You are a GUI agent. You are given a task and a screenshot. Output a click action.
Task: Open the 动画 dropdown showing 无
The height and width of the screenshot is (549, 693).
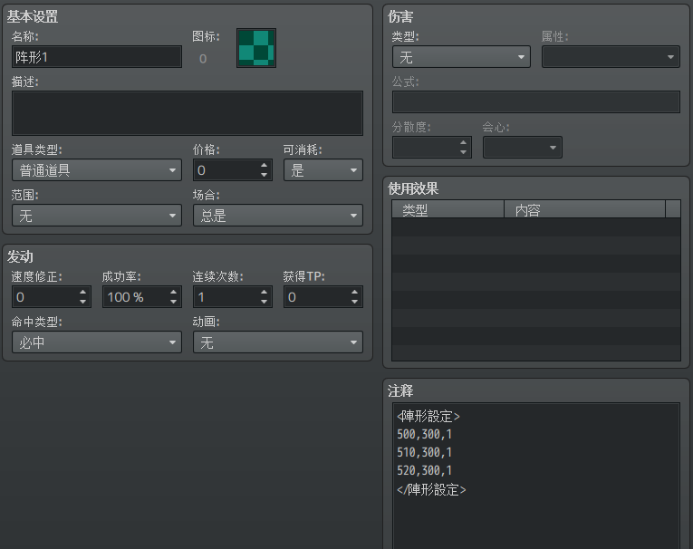pos(278,342)
